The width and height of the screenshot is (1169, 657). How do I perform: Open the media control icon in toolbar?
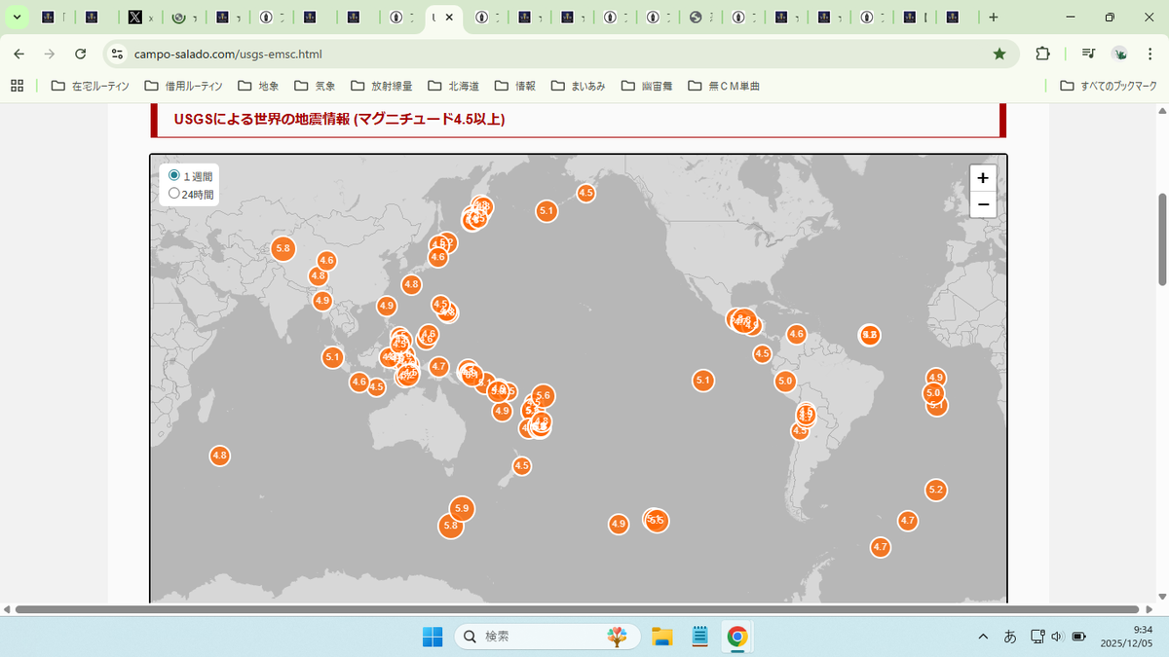(x=1089, y=54)
